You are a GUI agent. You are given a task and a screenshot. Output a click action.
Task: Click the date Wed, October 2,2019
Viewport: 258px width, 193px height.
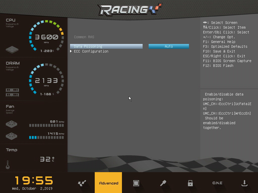32,188
